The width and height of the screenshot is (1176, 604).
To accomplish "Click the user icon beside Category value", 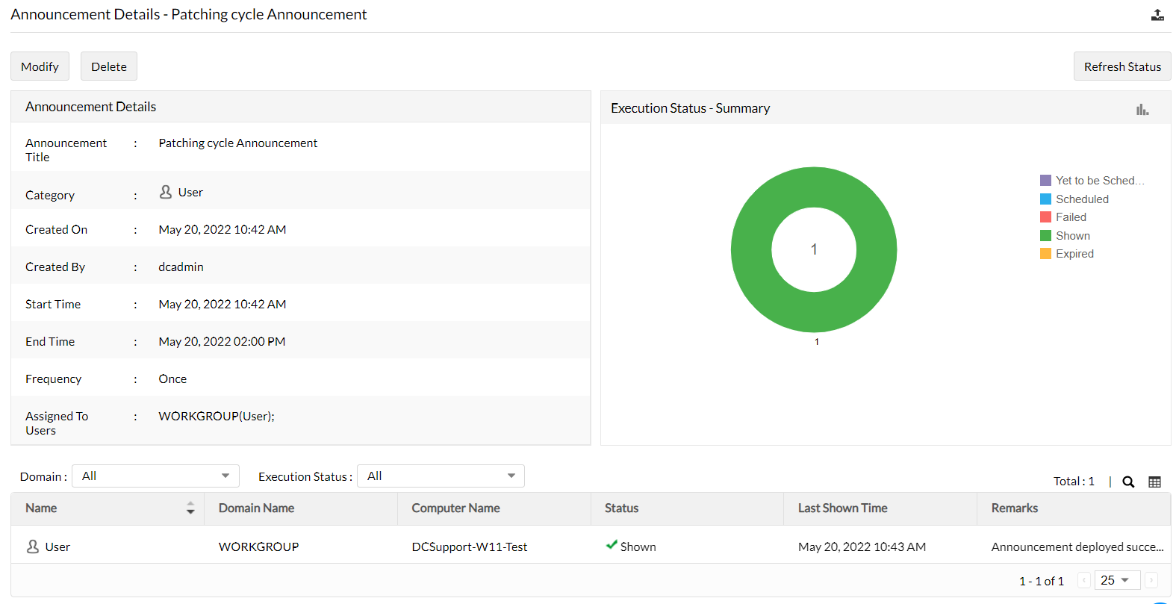I will click(166, 192).
